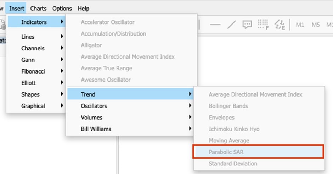333x174 pixels.
Task: Choose Parabolic SAR from Trend indicators
Action: [226, 152]
